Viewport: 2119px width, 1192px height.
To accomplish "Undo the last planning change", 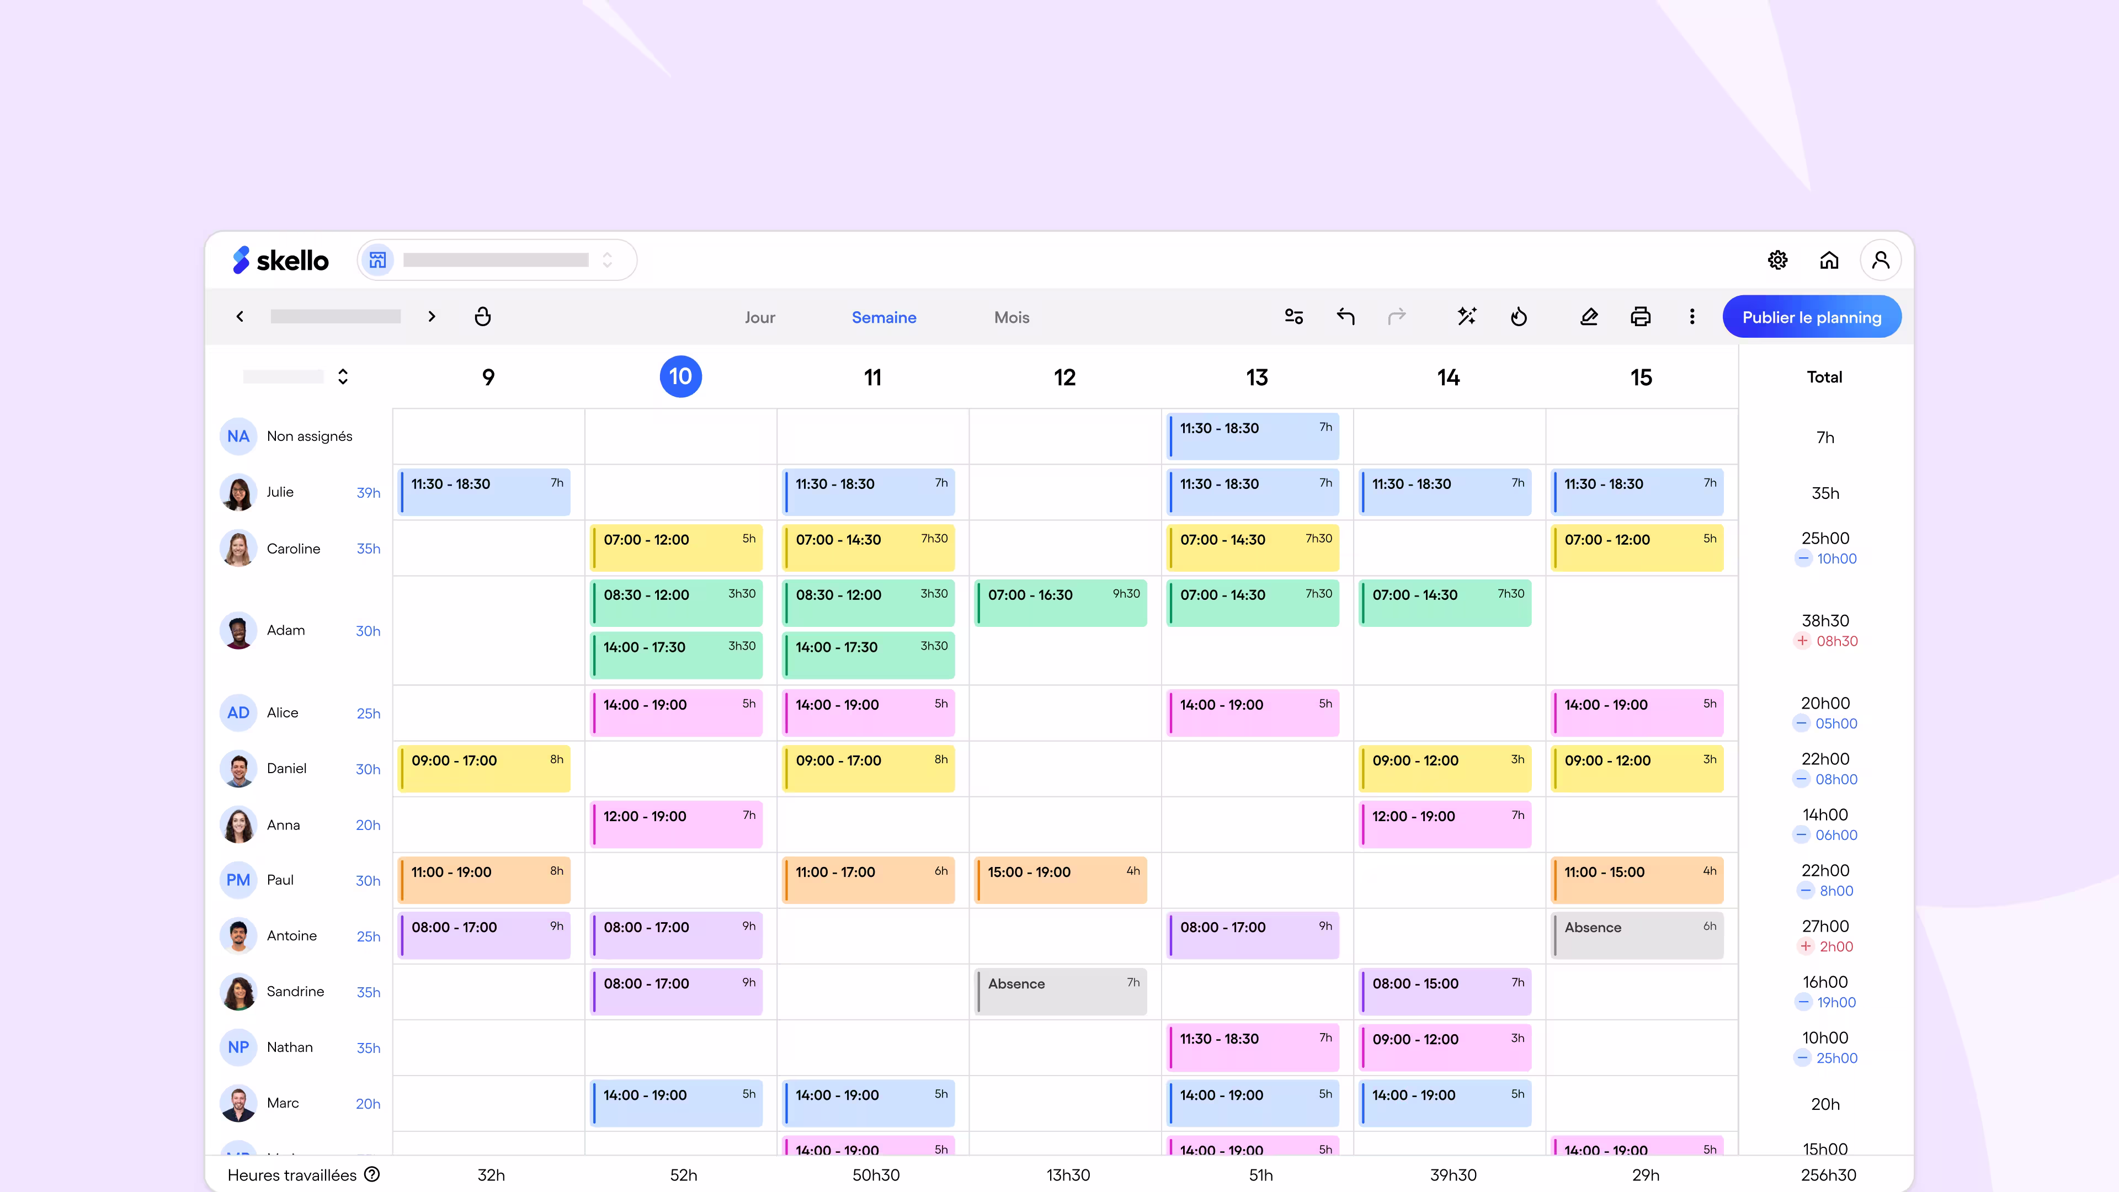I will 1346,317.
